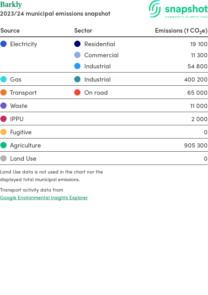The width and height of the screenshot is (208, 295).
Task: Click the Sector column header
Action: [83, 31]
